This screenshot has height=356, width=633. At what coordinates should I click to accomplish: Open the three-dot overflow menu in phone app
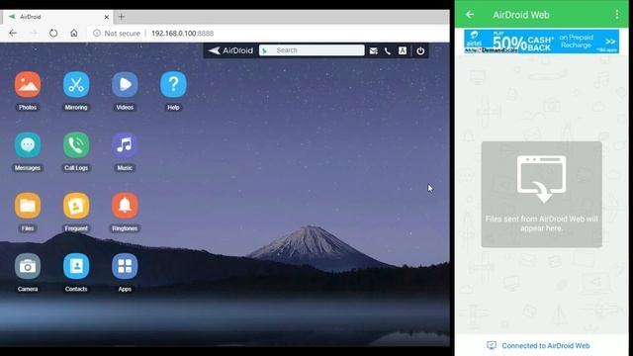click(x=617, y=15)
